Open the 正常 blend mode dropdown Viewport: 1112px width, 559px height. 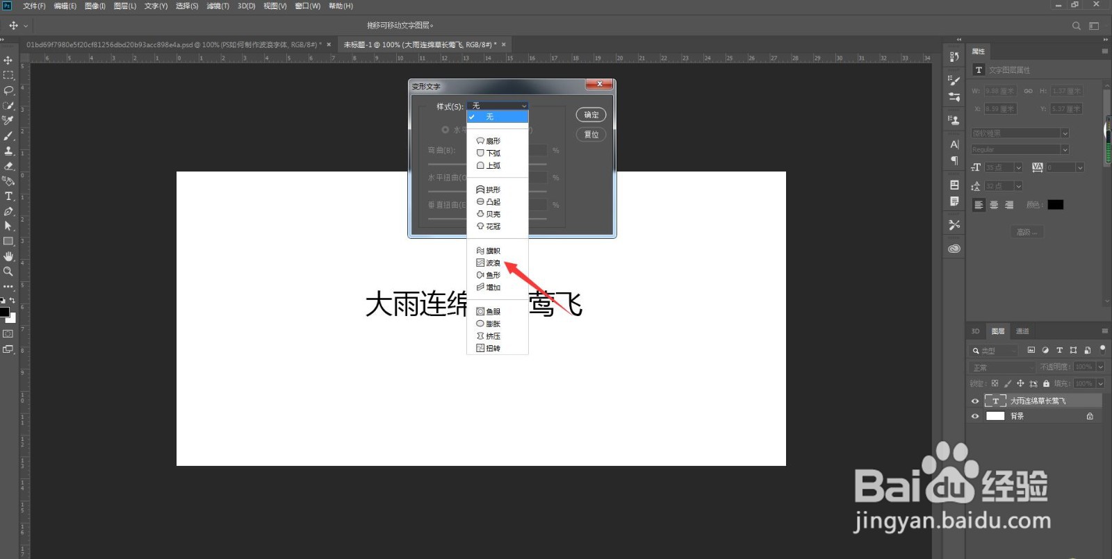click(x=1003, y=367)
